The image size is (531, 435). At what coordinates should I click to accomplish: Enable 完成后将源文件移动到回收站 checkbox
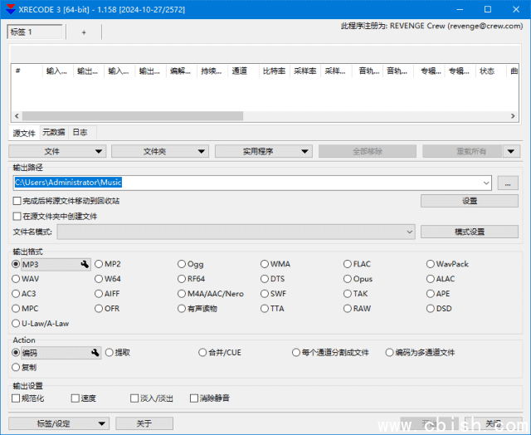pos(17,201)
